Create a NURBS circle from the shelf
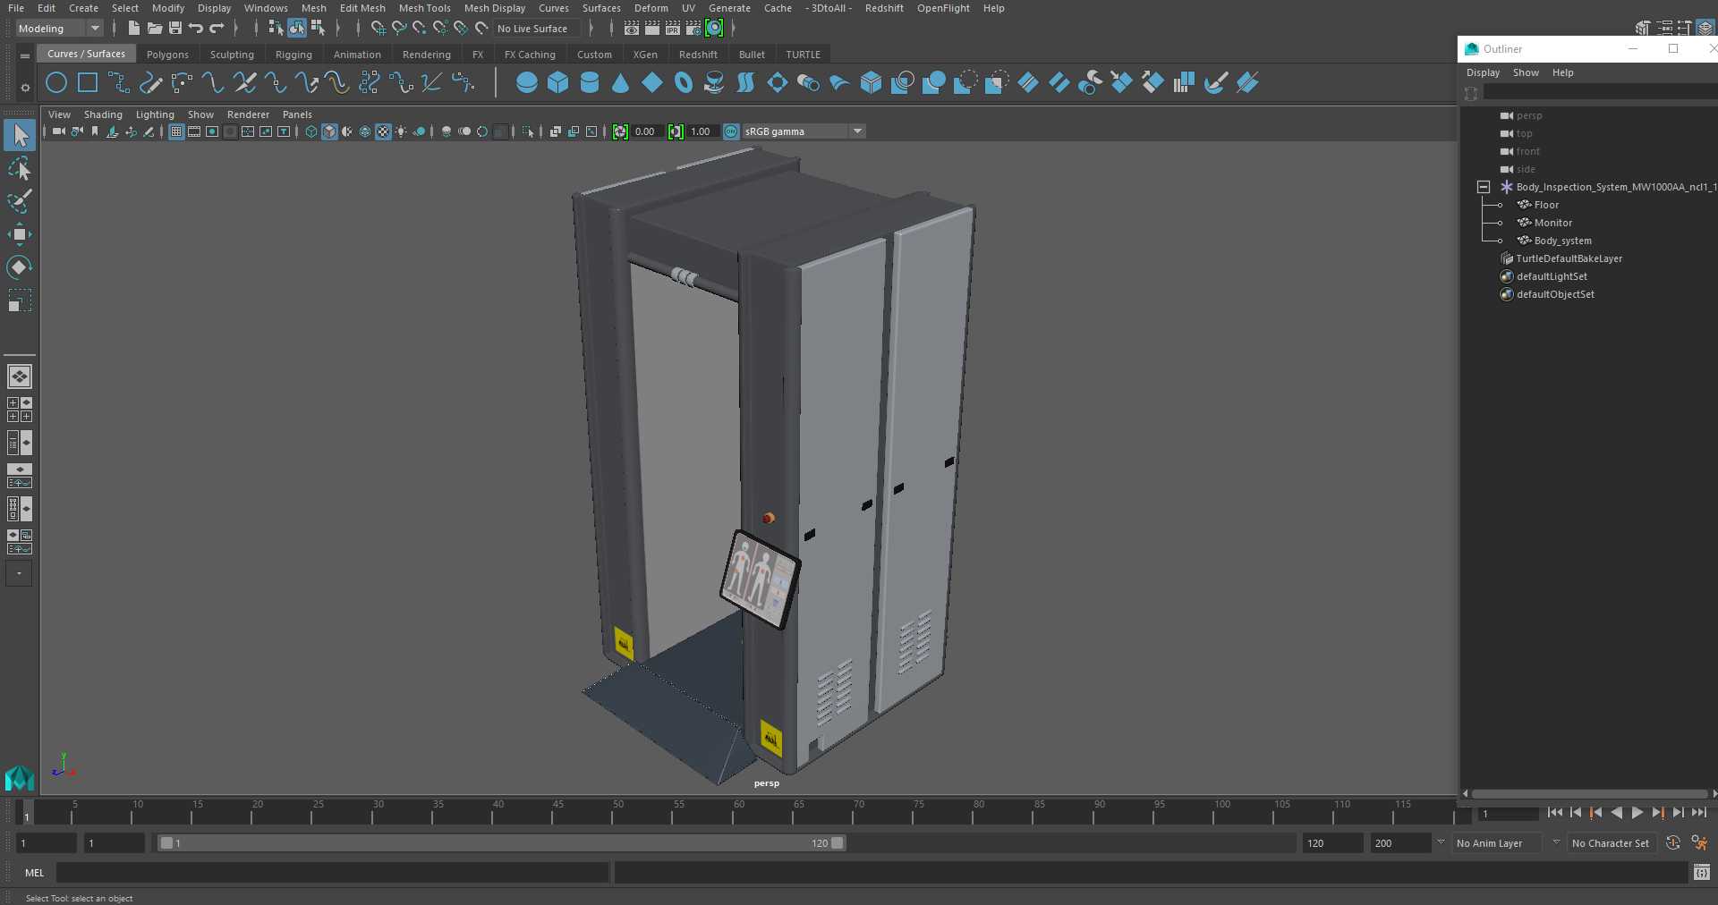1718x905 pixels. tap(56, 83)
